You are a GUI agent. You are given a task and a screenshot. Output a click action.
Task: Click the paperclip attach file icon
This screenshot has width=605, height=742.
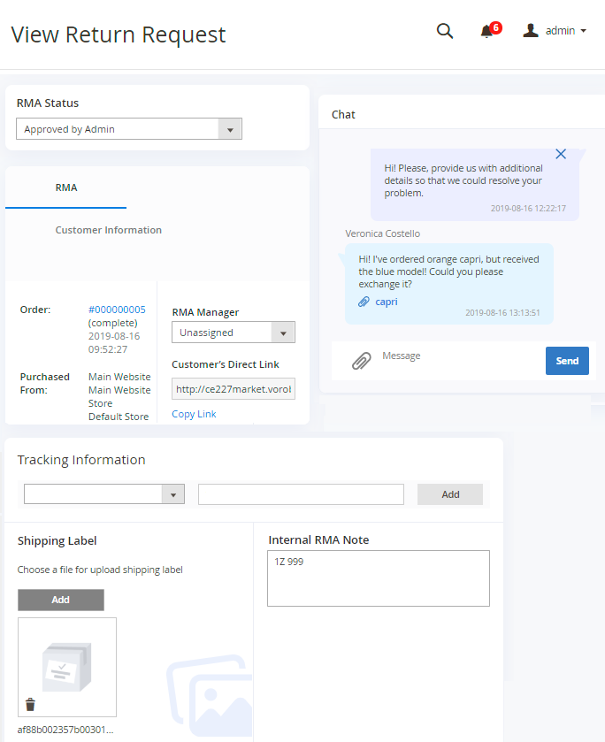click(361, 361)
